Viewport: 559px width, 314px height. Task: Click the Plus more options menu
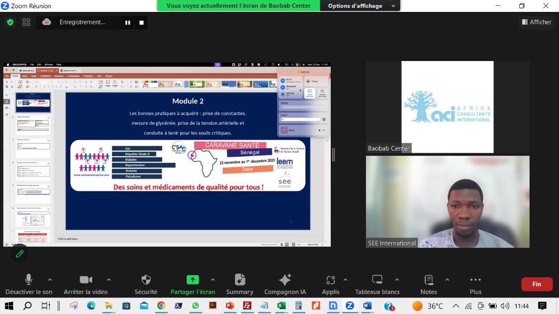pos(475,284)
